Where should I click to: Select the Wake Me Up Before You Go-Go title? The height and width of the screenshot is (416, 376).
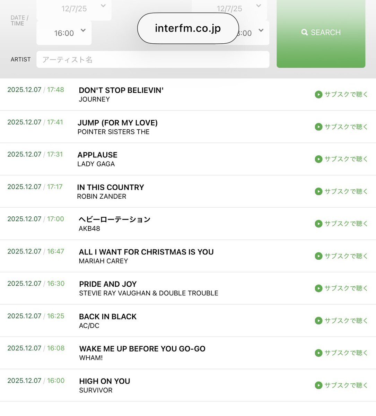tap(142, 349)
